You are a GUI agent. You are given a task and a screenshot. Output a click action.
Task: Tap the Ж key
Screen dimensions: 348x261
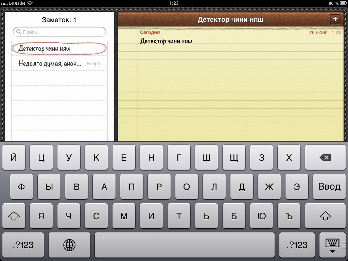click(x=269, y=187)
